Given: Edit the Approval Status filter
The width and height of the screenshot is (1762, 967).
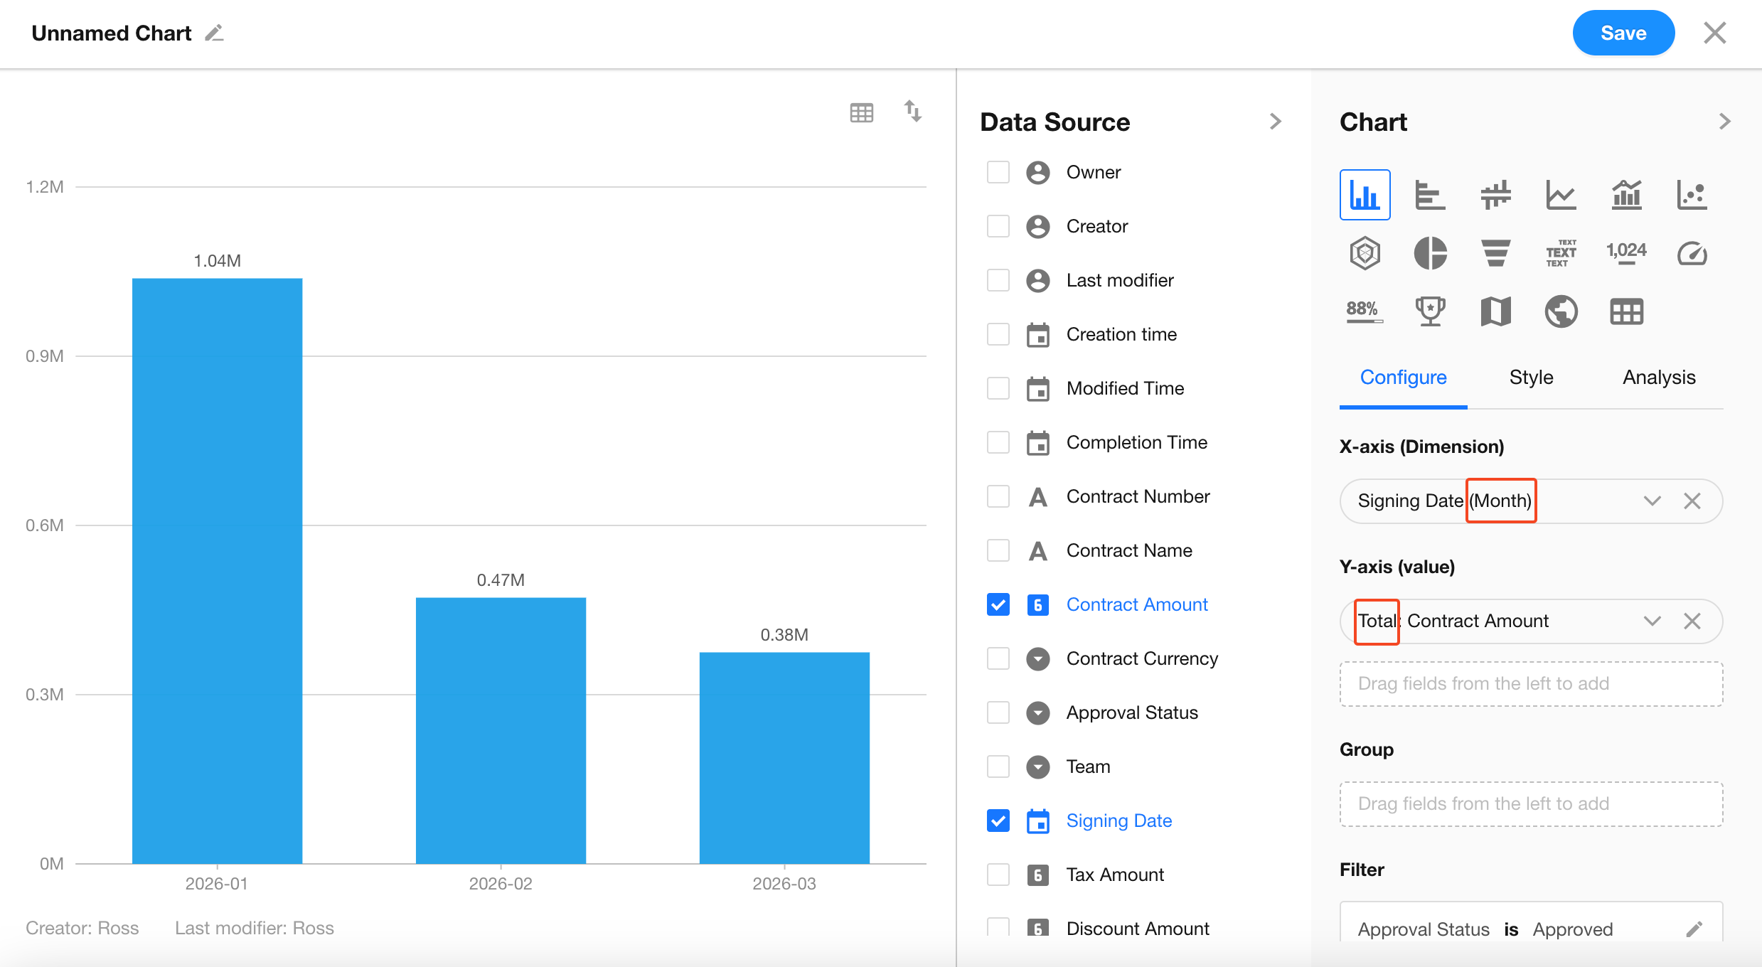Looking at the screenshot, I should coord(1694,929).
